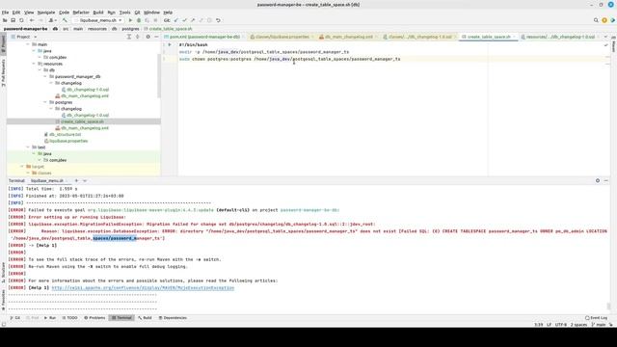Open the Build tool window button
The height and width of the screenshot is (347, 617).
[x=145, y=317]
